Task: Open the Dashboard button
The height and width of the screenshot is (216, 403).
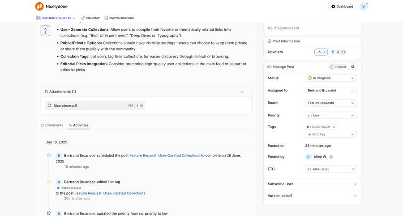Action: tap(342, 6)
